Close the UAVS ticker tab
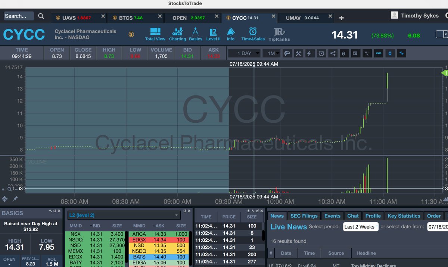Screen dimensions: 448x267 tap(103, 17)
